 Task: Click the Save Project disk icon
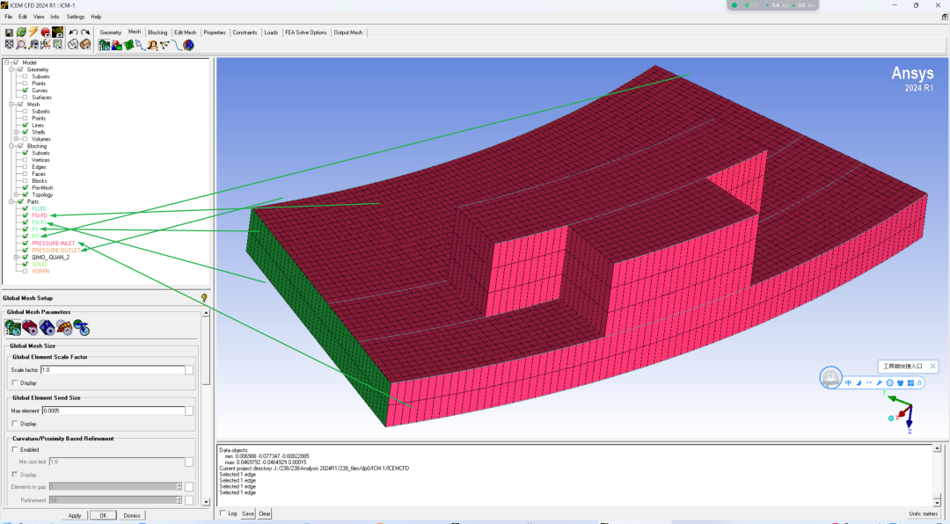click(x=9, y=33)
